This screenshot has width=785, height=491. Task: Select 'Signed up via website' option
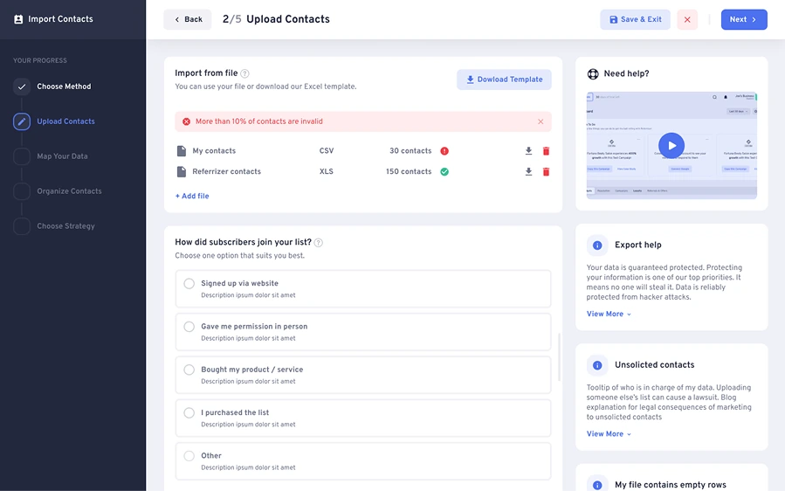point(363,288)
